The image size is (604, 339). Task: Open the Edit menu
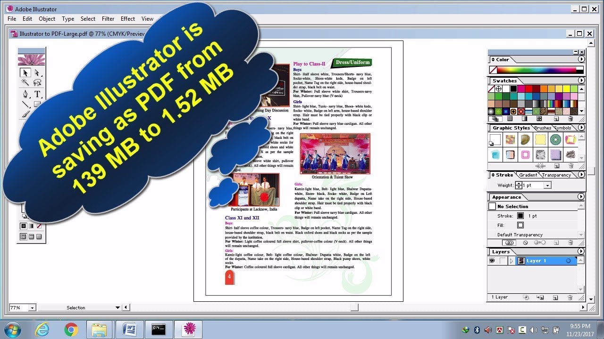pyautogui.click(x=27, y=19)
